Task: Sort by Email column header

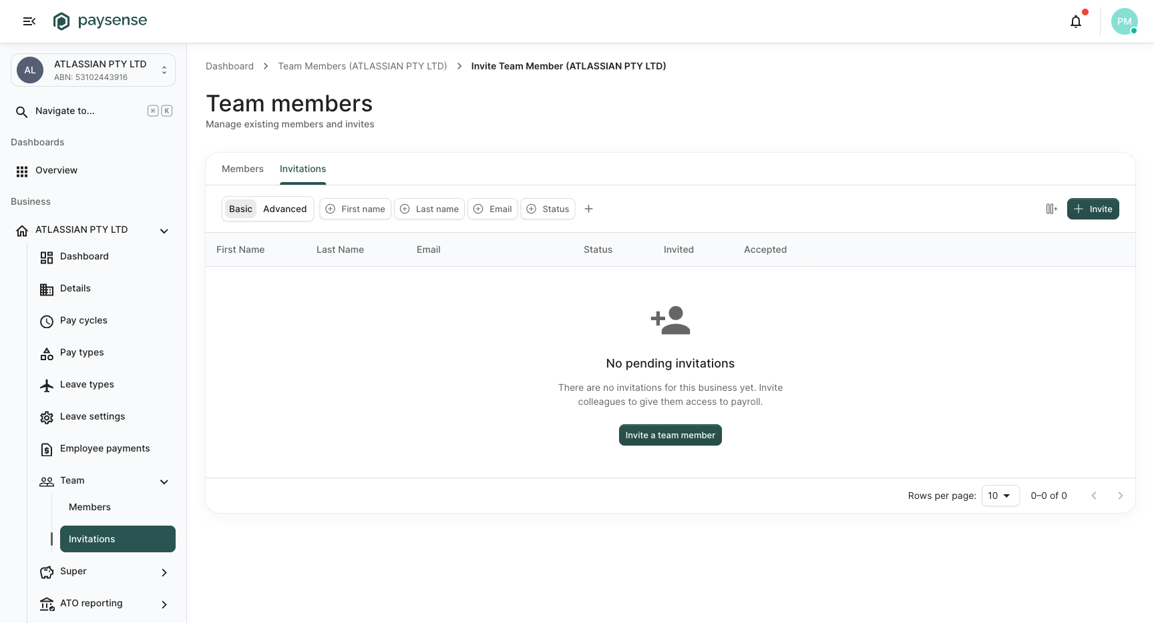Action: (x=428, y=249)
